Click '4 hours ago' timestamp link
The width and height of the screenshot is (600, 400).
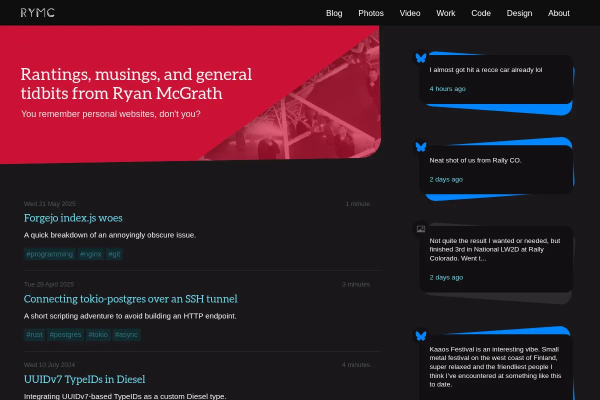[x=447, y=89]
